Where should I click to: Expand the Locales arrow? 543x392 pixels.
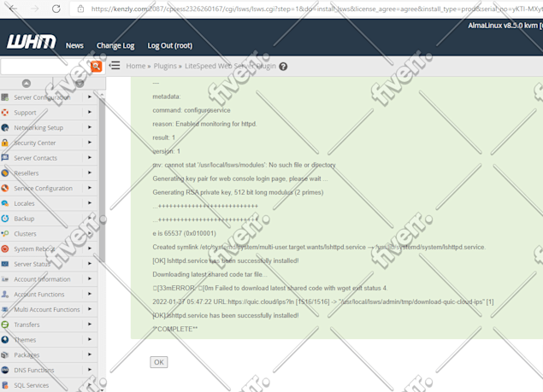(90, 203)
